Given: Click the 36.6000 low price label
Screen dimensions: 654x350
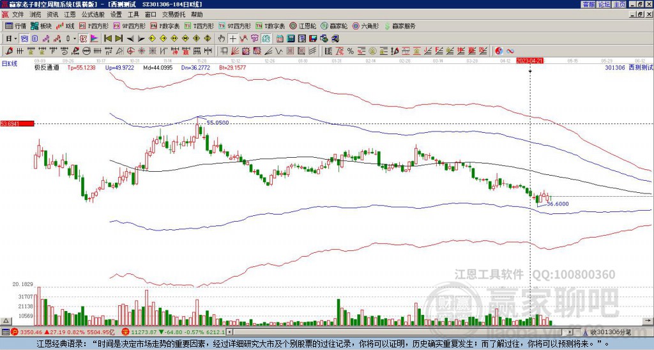Looking at the screenshot, I should (x=558, y=204).
